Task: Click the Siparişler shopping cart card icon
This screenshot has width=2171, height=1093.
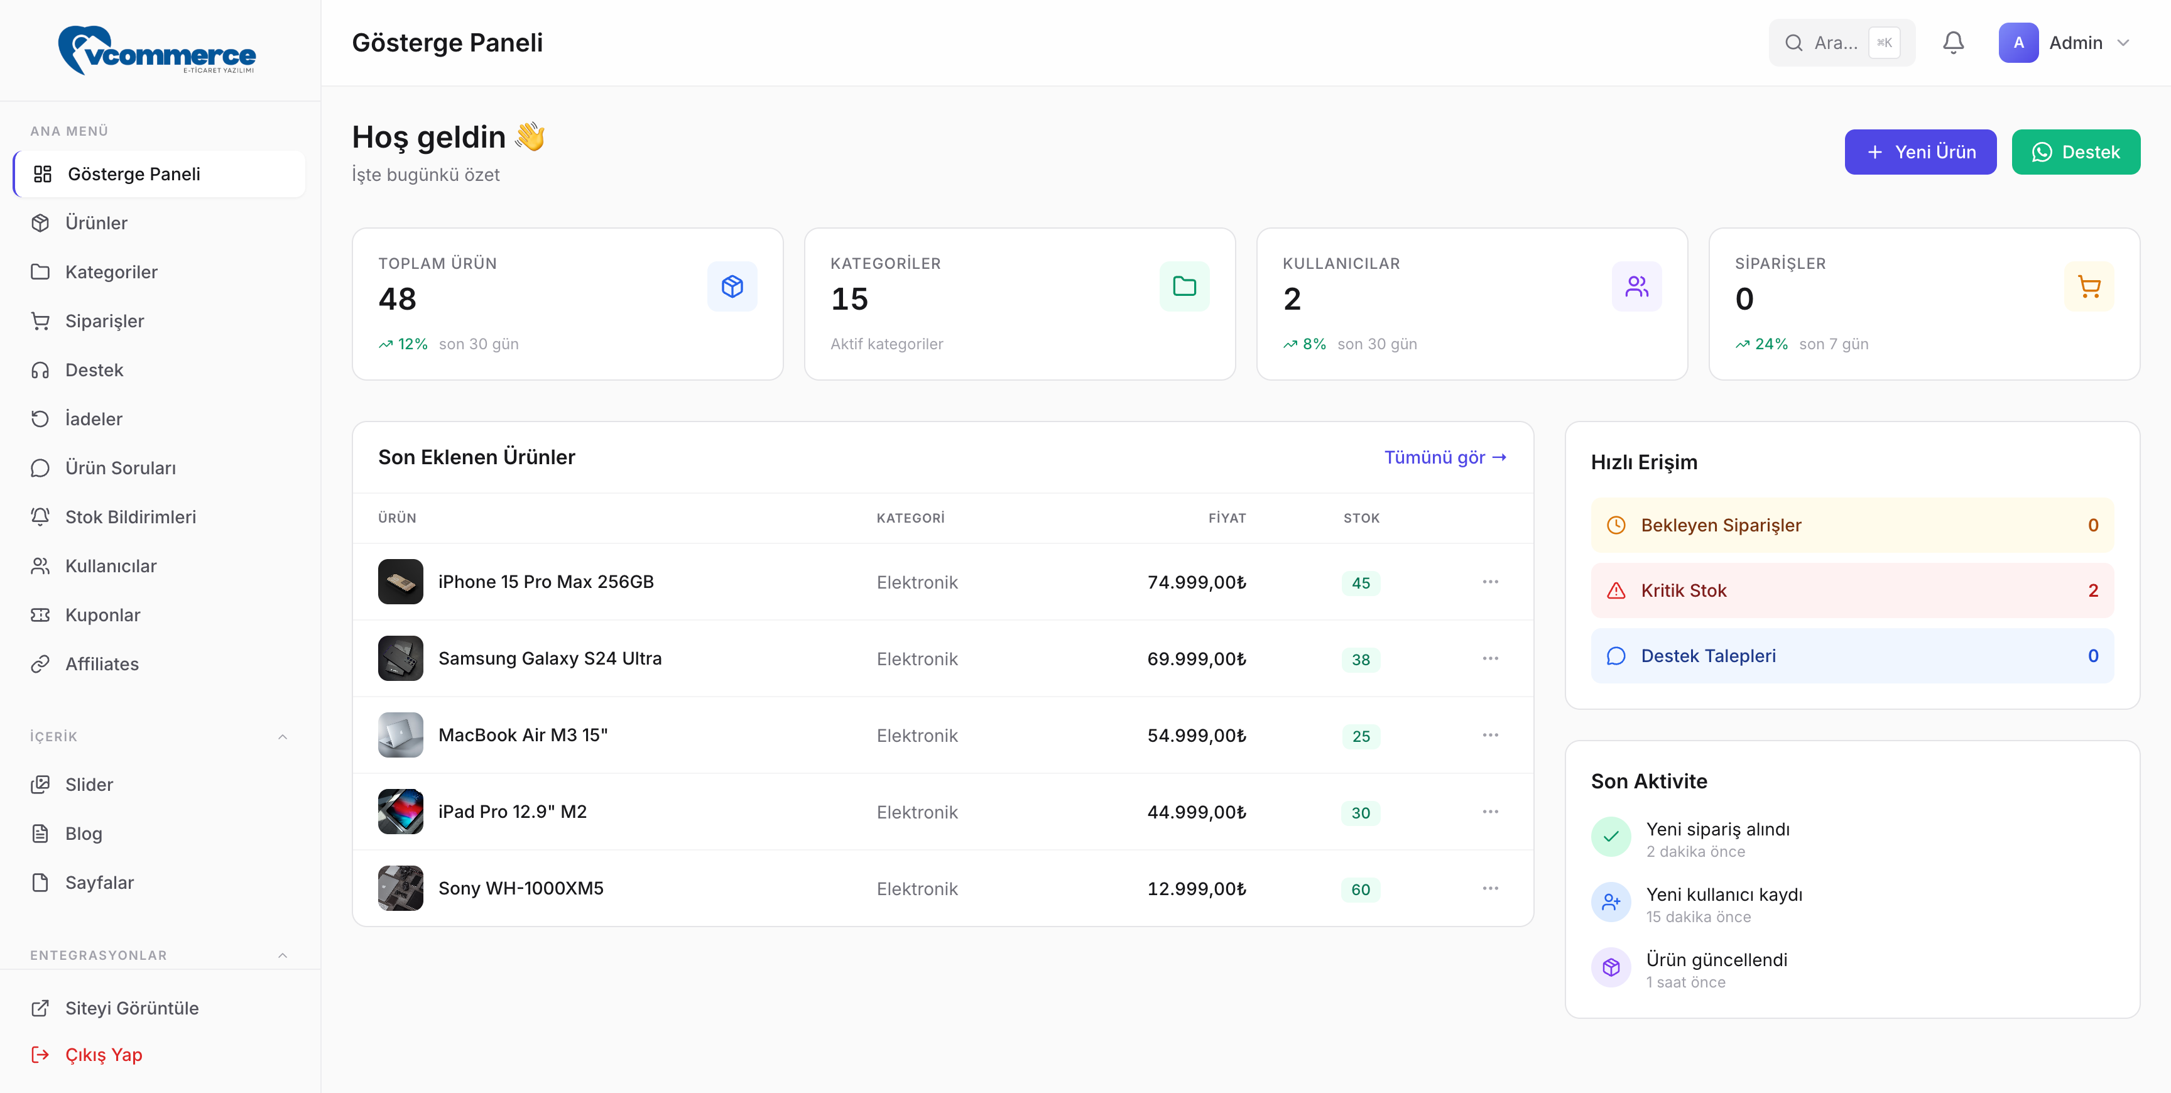Action: point(2089,286)
